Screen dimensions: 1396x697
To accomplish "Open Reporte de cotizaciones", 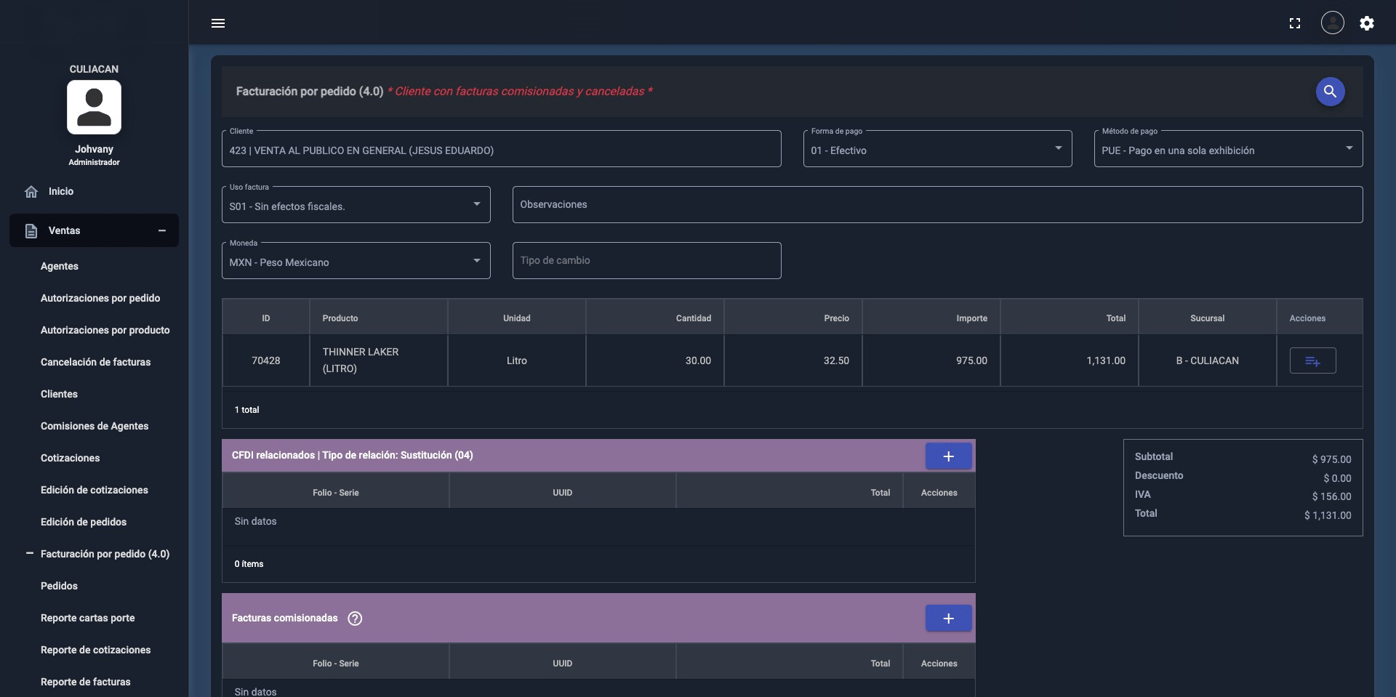I will tap(95, 650).
